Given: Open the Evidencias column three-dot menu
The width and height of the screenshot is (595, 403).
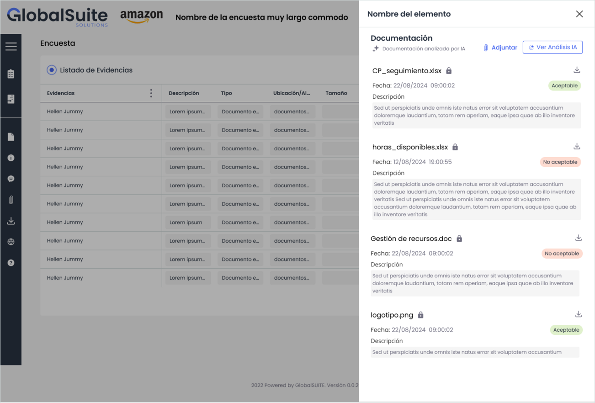Looking at the screenshot, I should (151, 93).
